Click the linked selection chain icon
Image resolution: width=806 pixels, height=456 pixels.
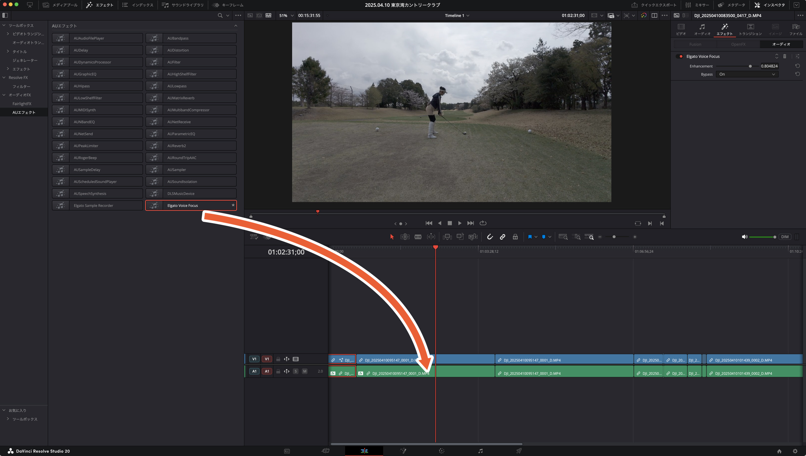click(502, 237)
